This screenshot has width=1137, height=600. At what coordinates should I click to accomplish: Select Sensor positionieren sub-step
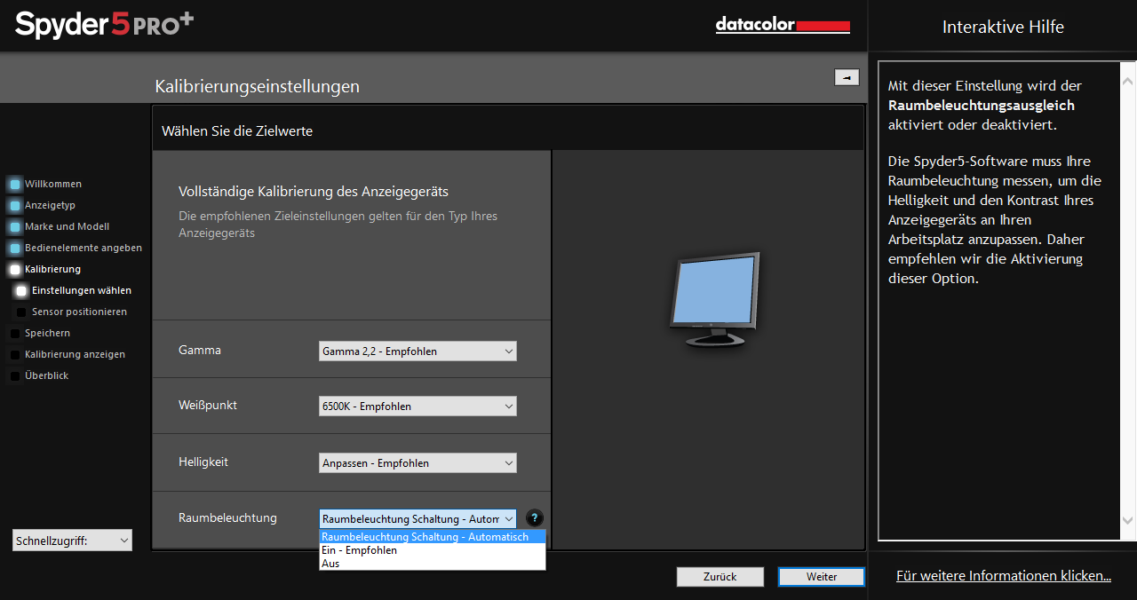pos(72,312)
